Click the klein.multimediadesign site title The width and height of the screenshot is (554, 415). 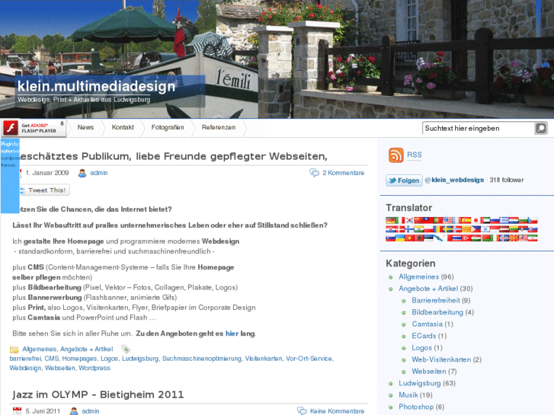[96, 86]
